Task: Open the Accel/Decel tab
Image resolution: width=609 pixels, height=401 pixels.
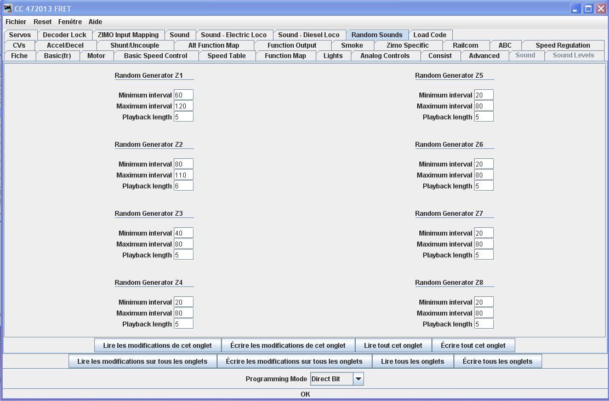Action: (65, 45)
